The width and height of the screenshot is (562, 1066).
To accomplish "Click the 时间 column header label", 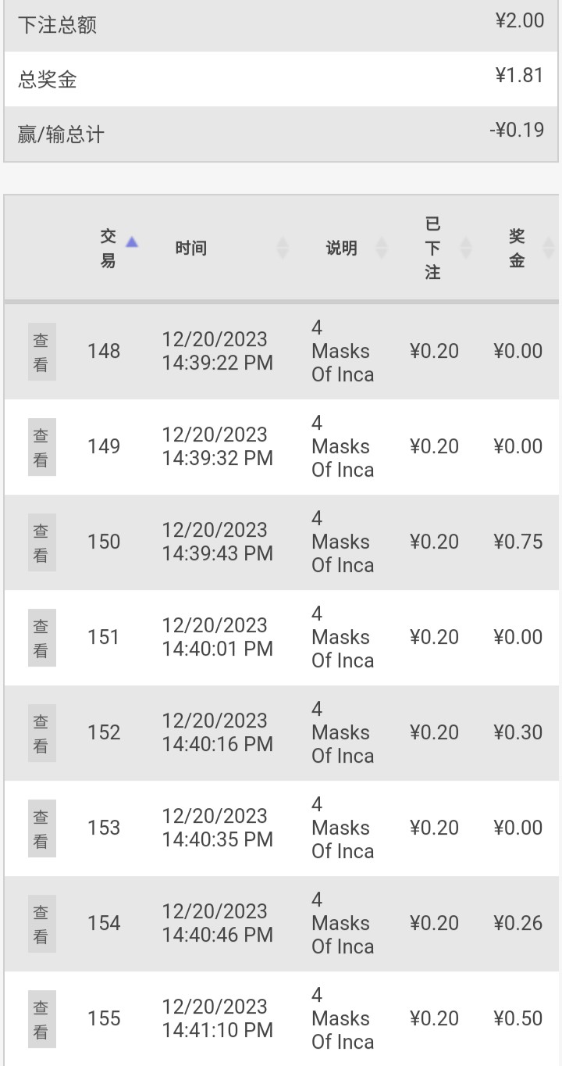I will coord(191,249).
